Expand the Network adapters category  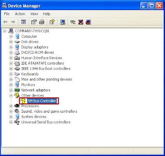coord(11,90)
